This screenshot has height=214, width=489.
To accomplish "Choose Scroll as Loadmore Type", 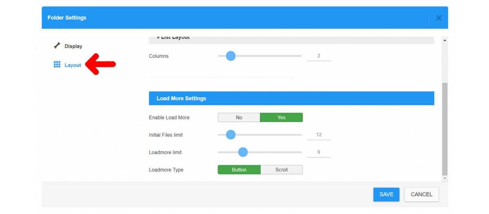I will [x=282, y=170].
